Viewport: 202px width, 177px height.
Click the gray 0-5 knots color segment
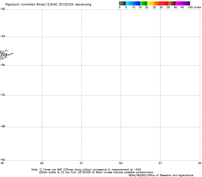click(x=122, y=3)
